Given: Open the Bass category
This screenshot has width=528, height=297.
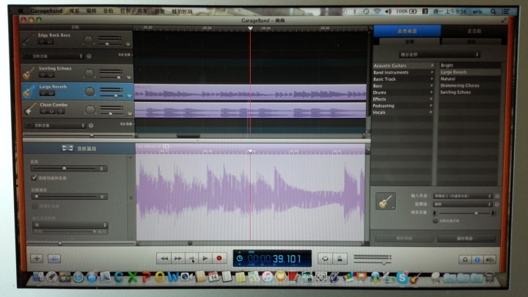Looking at the screenshot, I should pyautogui.click(x=403, y=86).
